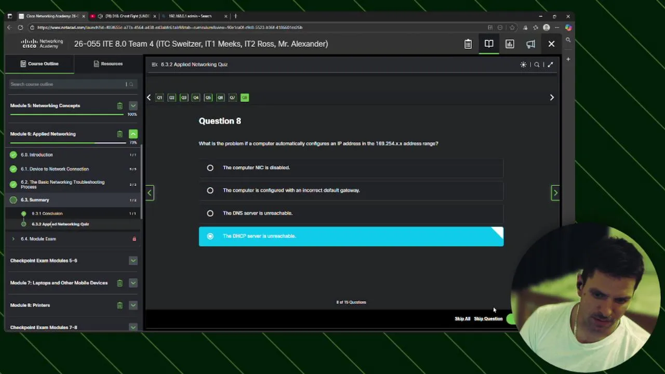Open the clipboard assignments icon in header

pos(468,44)
